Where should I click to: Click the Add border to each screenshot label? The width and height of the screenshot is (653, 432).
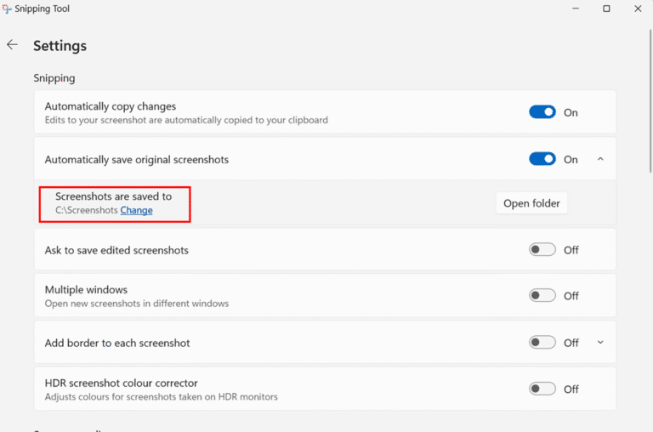click(117, 344)
